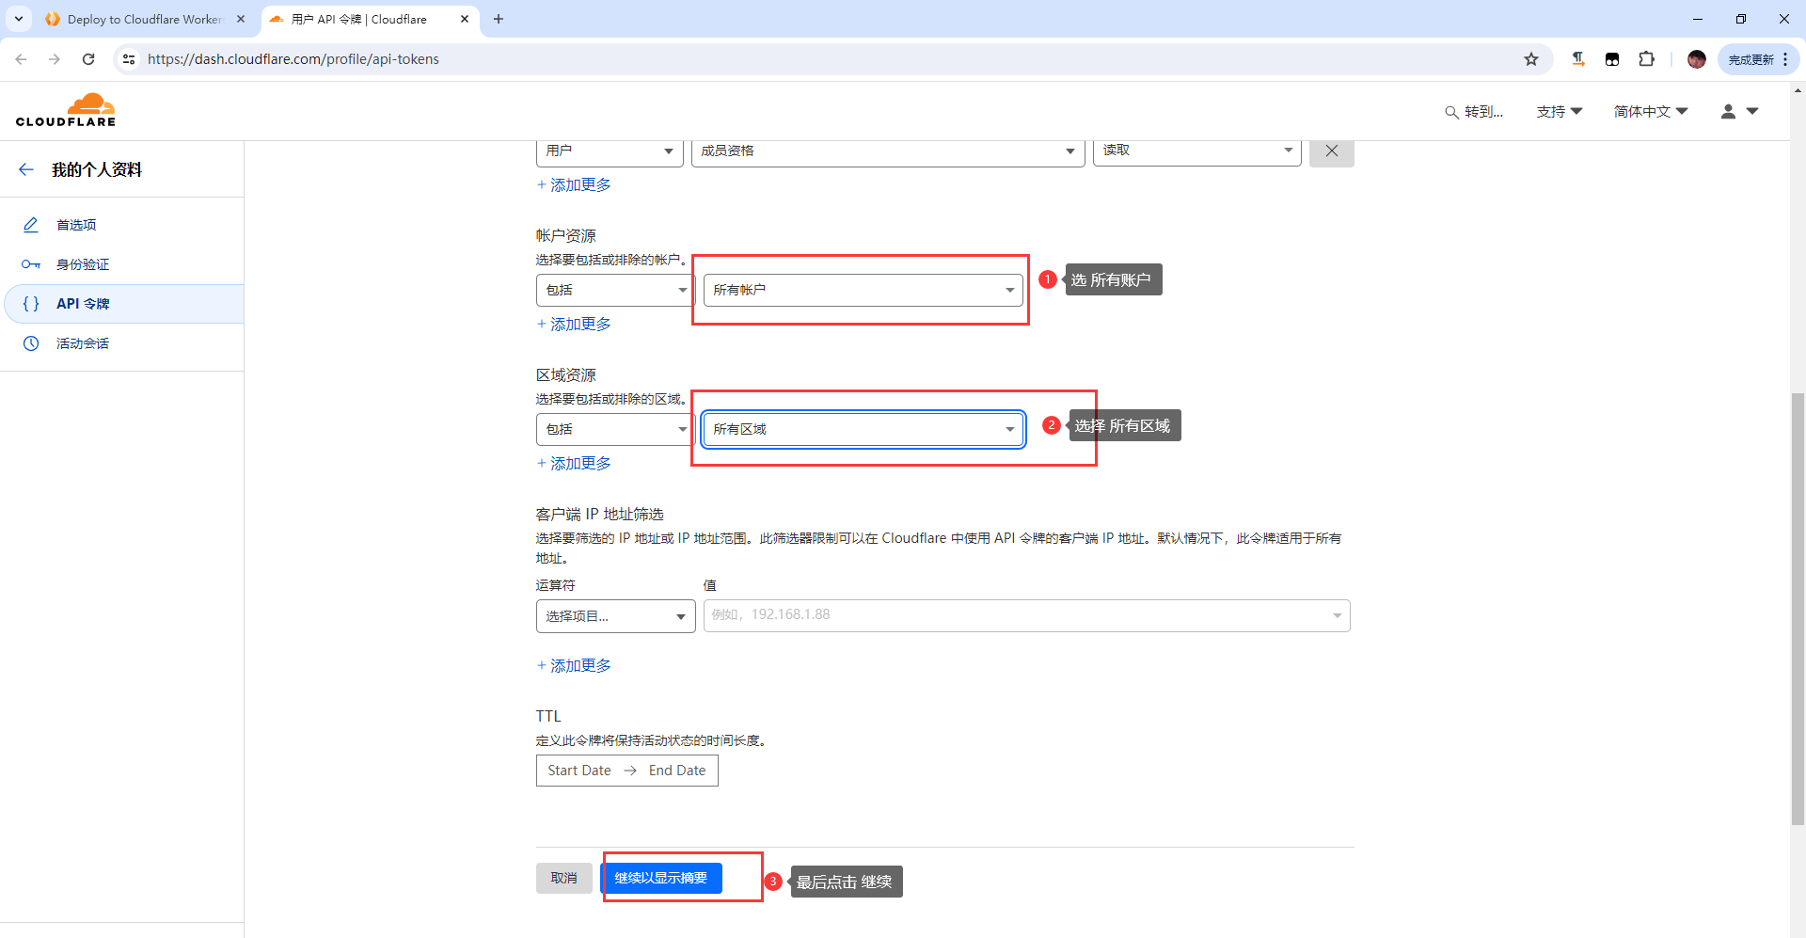
Task: Click the dark square extension icon
Action: pos(1612,59)
